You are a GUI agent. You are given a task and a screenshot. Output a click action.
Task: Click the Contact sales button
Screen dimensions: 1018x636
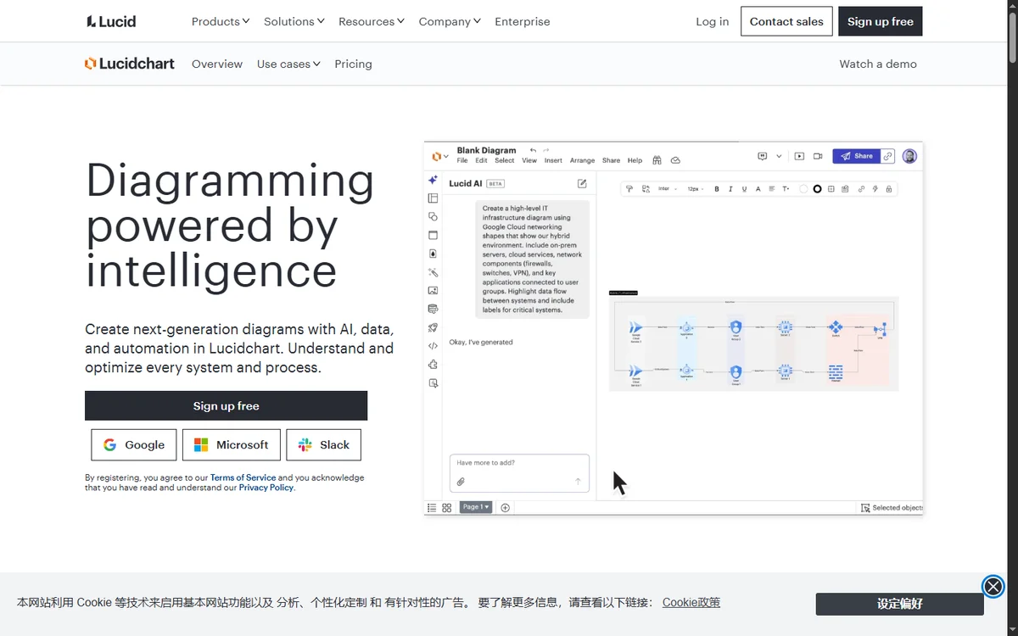pyautogui.click(x=786, y=21)
